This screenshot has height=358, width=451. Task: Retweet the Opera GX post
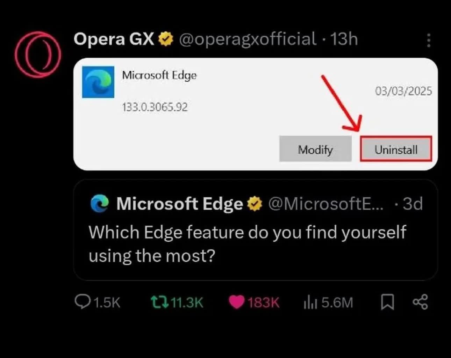coord(159,302)
